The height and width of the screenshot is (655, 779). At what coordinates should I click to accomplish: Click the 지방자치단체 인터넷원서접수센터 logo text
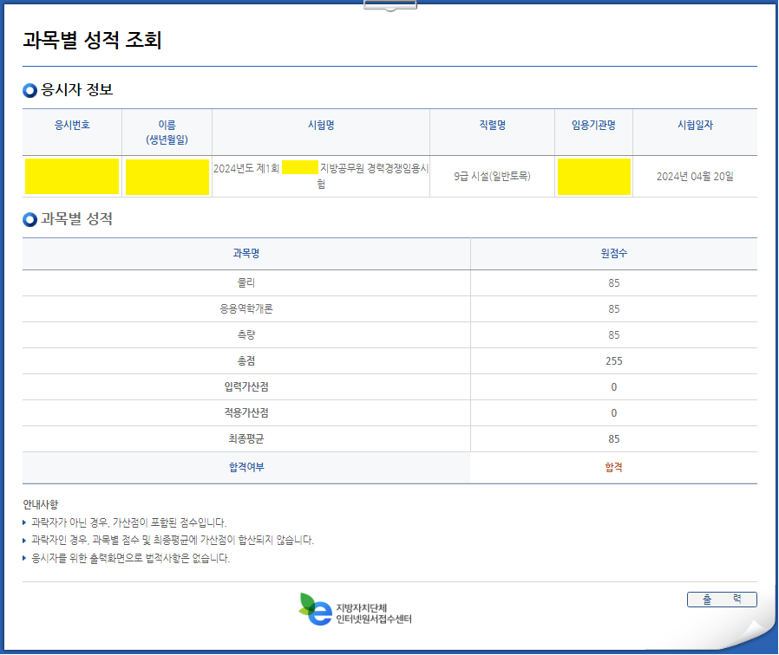[373, 613]
